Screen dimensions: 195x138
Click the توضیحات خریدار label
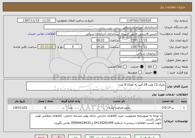(176, 121)
